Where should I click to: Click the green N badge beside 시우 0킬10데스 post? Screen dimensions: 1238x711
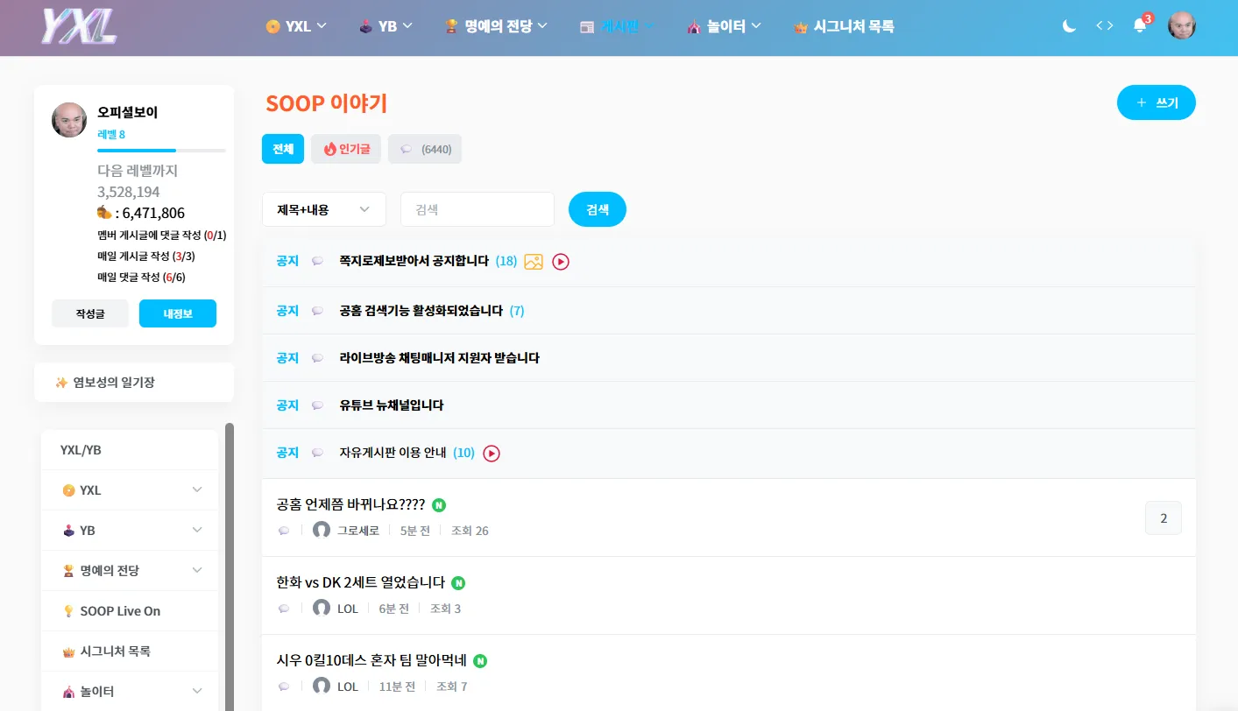pyautogui.click(x=480, y=661)
